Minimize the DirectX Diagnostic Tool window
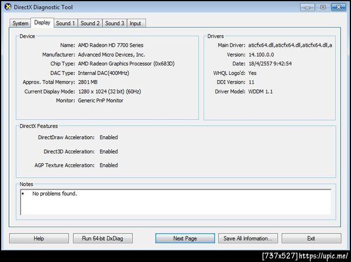 (307, 8)
